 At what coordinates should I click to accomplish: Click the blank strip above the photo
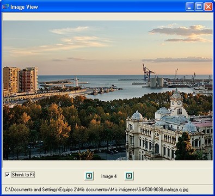click(108, 17)
